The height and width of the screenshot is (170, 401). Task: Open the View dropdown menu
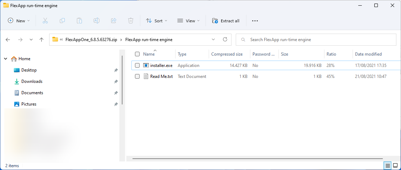click(188, 21)
